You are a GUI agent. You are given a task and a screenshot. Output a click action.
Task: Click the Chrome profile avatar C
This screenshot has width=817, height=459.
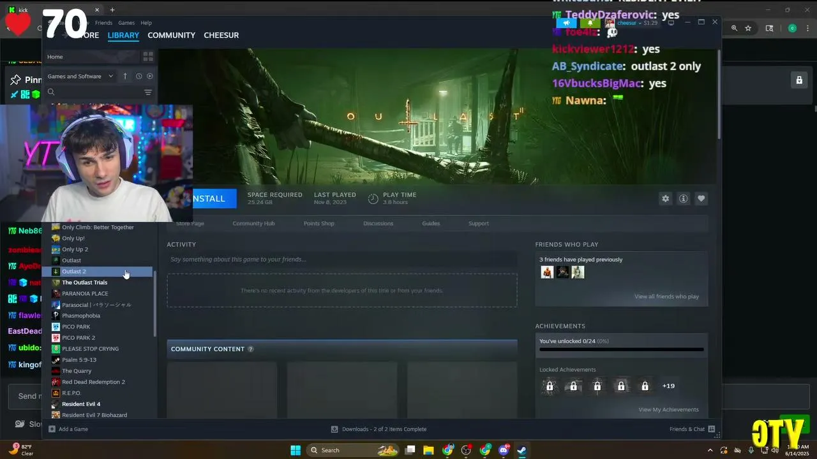792,28
